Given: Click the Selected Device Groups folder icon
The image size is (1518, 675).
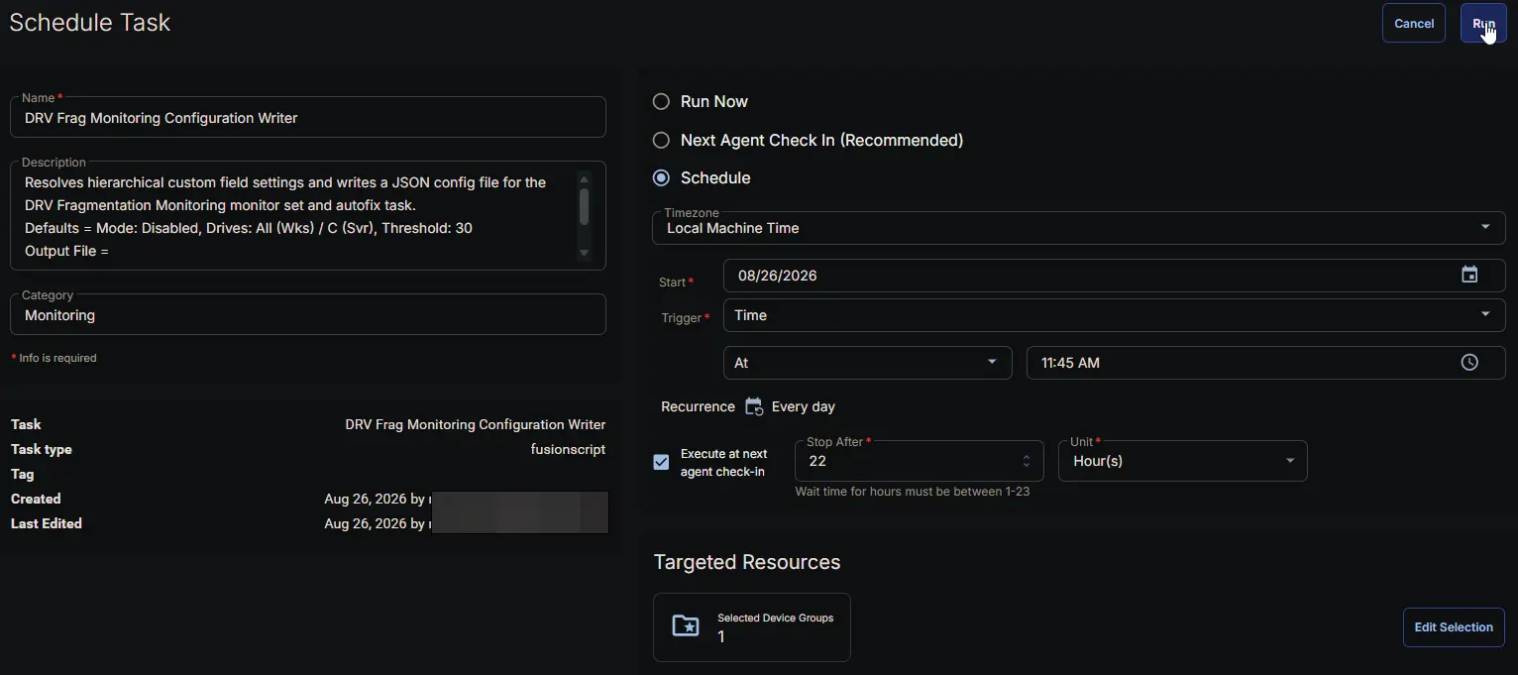Looking at the screenshot, I should point(686,626).
